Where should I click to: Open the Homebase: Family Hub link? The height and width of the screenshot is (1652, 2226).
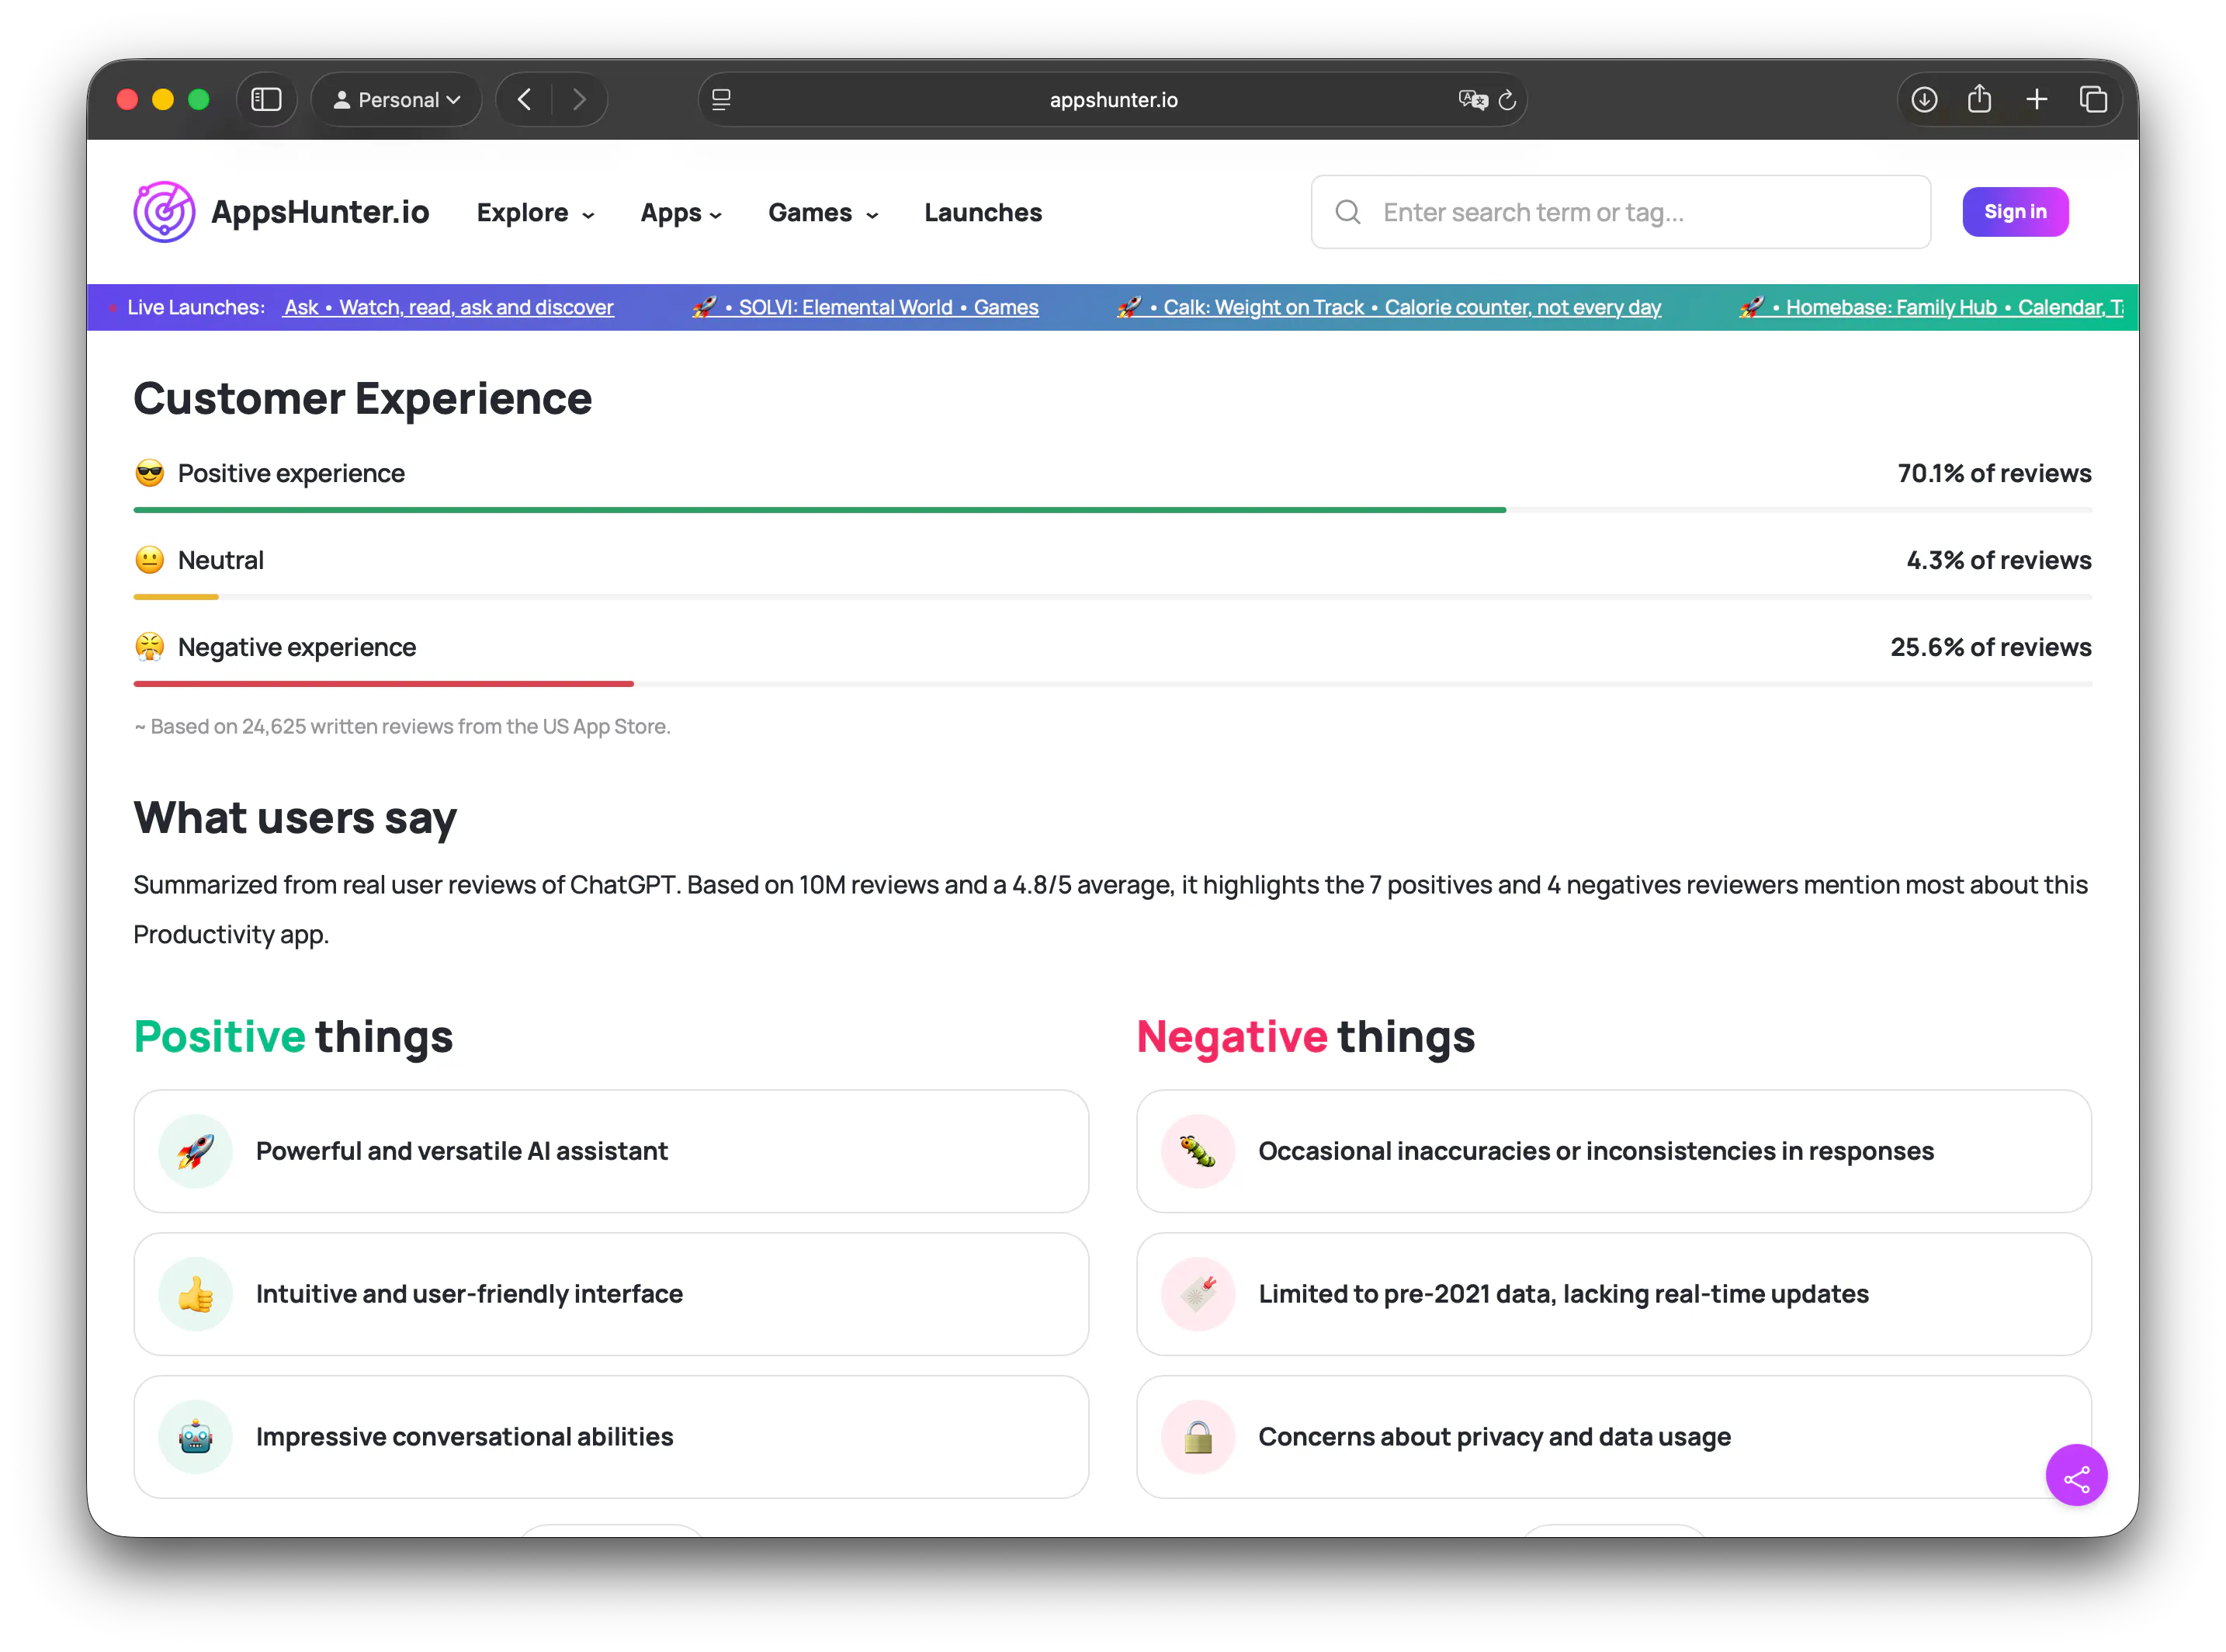point(1931,307)
